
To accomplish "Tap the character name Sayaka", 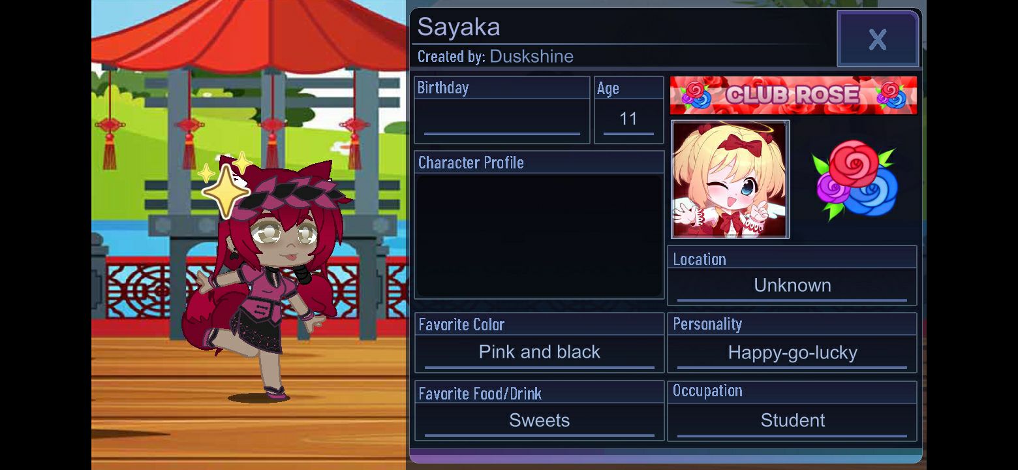I will [x=459, y=27].
